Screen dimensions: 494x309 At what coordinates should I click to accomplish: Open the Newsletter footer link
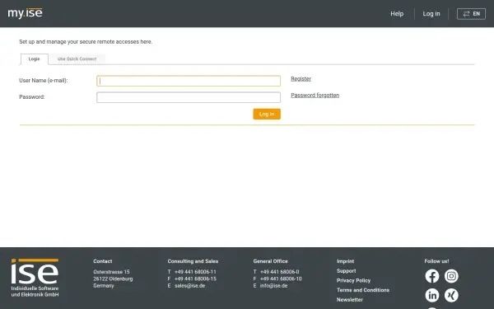point(350,300)
